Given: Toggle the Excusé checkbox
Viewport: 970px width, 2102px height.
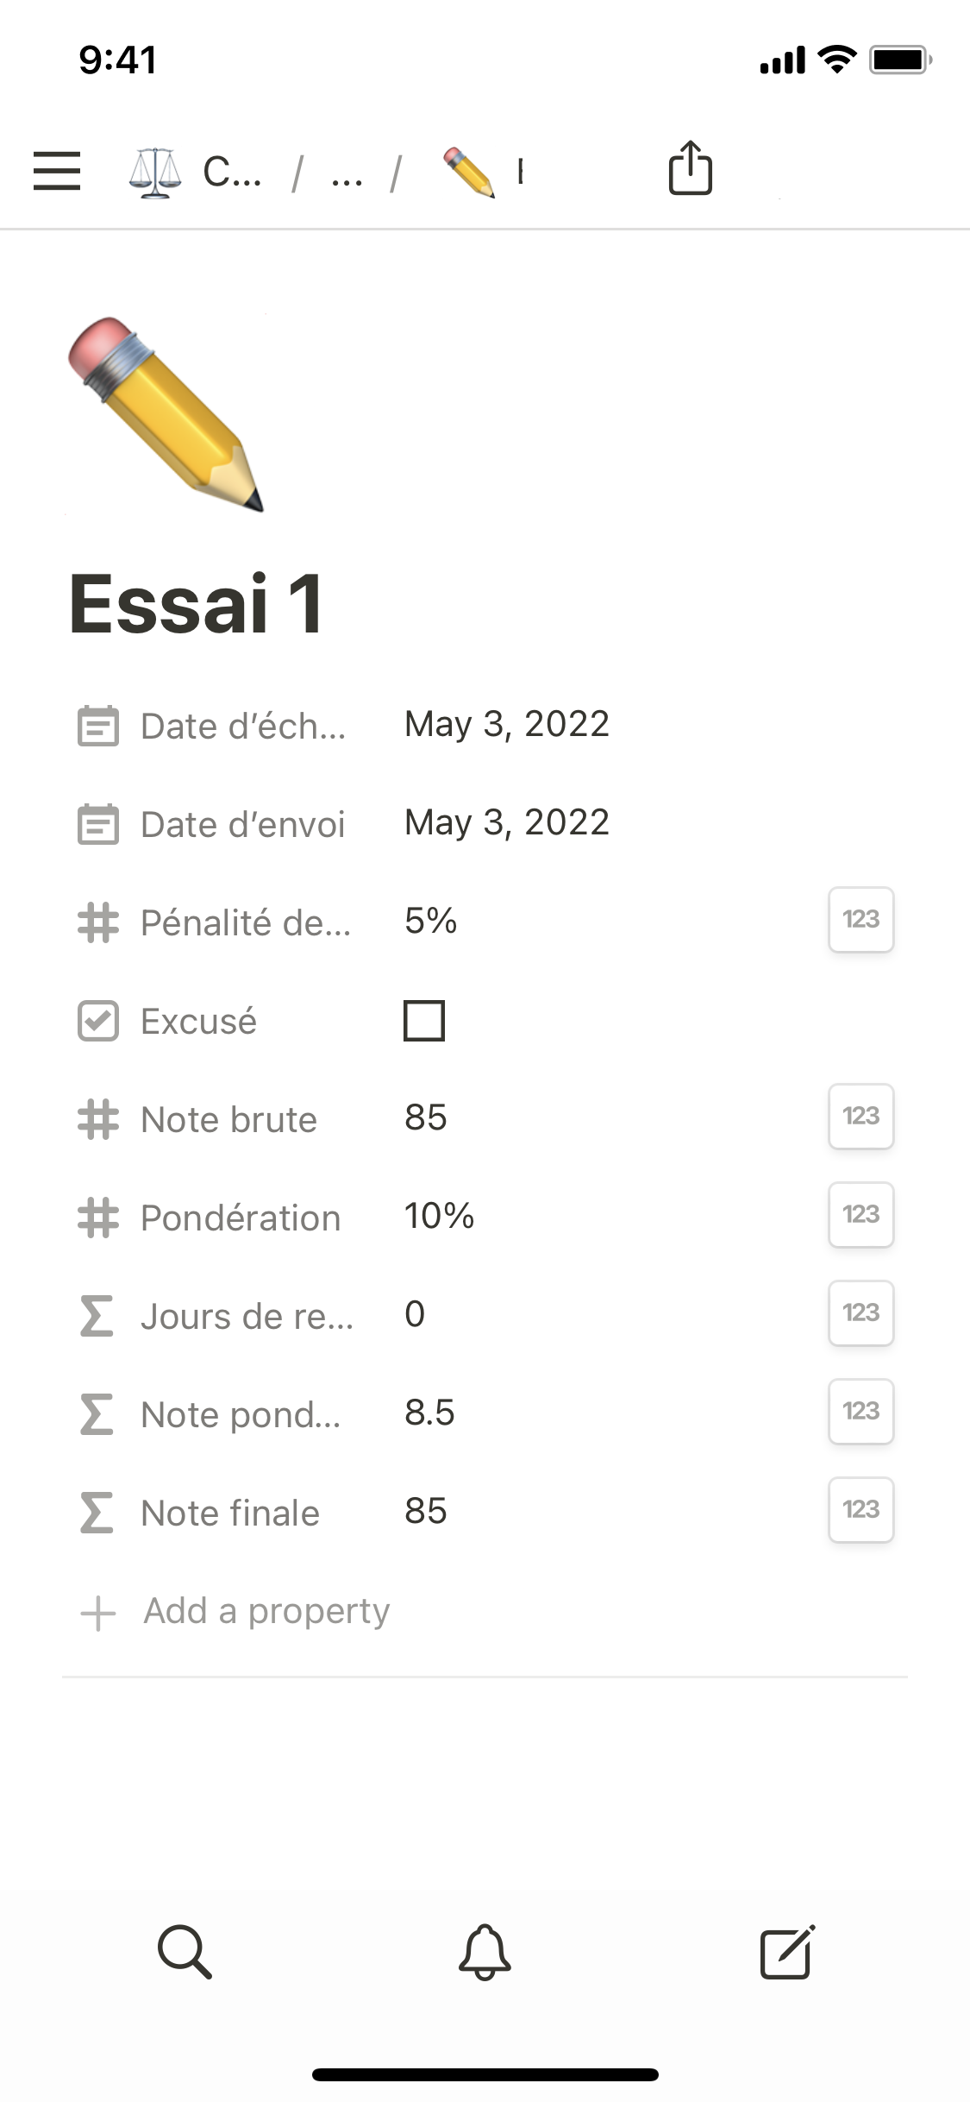Looking at the screenshot, I should coord(424,1021).
